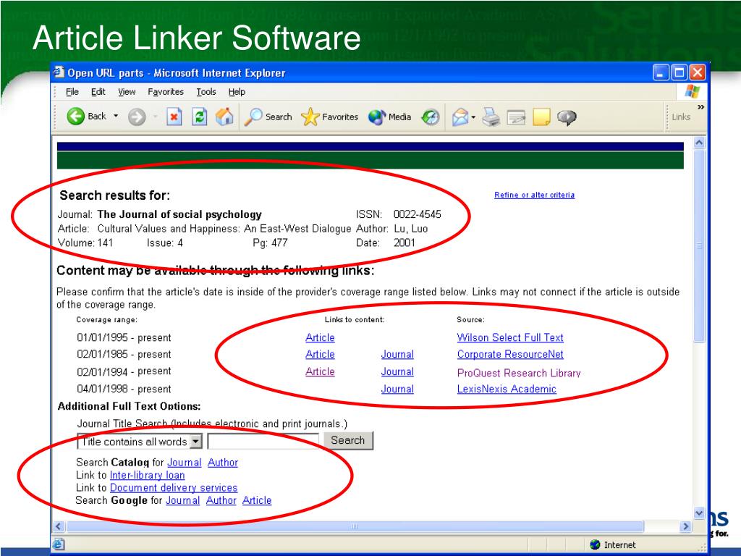Open Journal link for ProQuest row
Image resolution: width=741 pixels, height=556 pixels.
[397, 371]
